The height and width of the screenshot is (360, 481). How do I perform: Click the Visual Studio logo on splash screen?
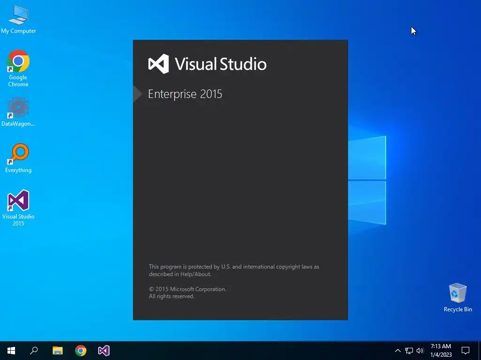coord(159,64)
